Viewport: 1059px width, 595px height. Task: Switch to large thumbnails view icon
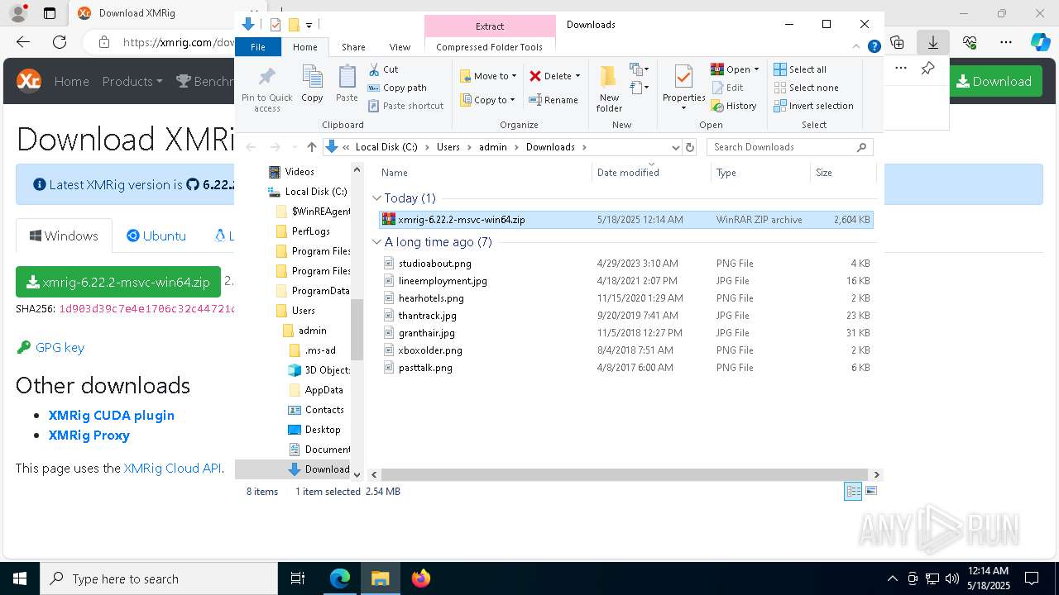[x=870, y=492]
